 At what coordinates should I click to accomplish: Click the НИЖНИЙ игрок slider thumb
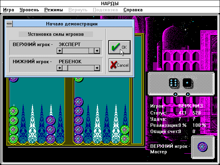pos(65,68)
